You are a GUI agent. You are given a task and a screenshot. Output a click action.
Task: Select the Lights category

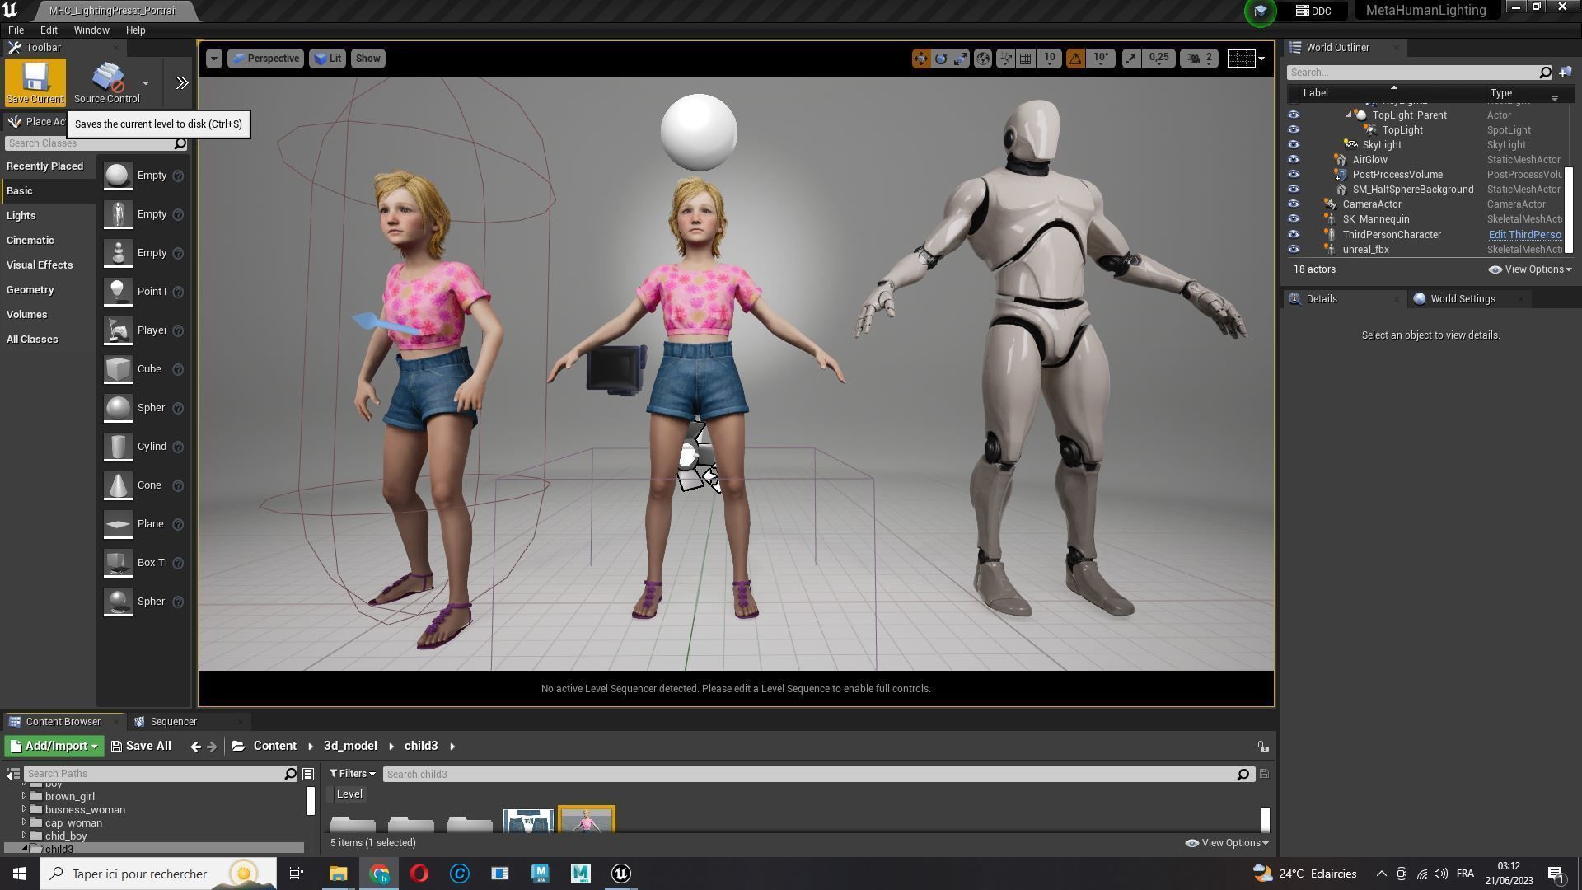click(21, 215)
